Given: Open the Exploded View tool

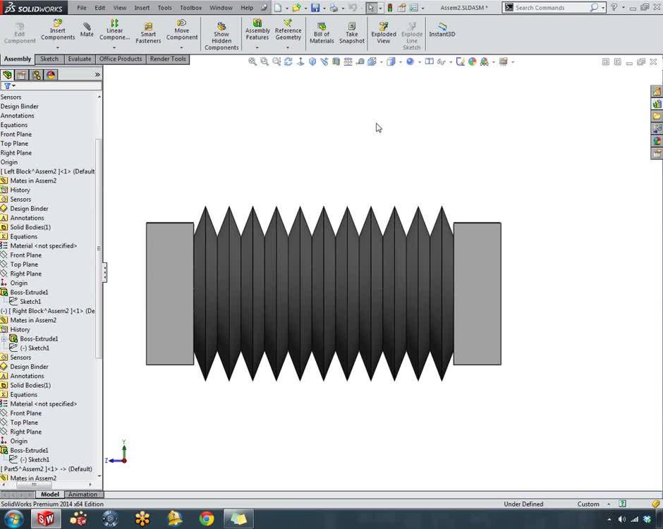Looking at the screenshot, I should click(383, 31).
